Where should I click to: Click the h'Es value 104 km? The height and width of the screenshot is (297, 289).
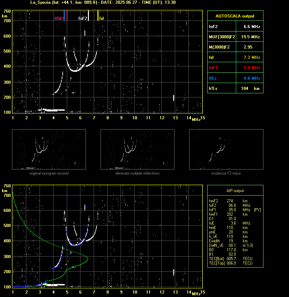[x=250, y=88]
